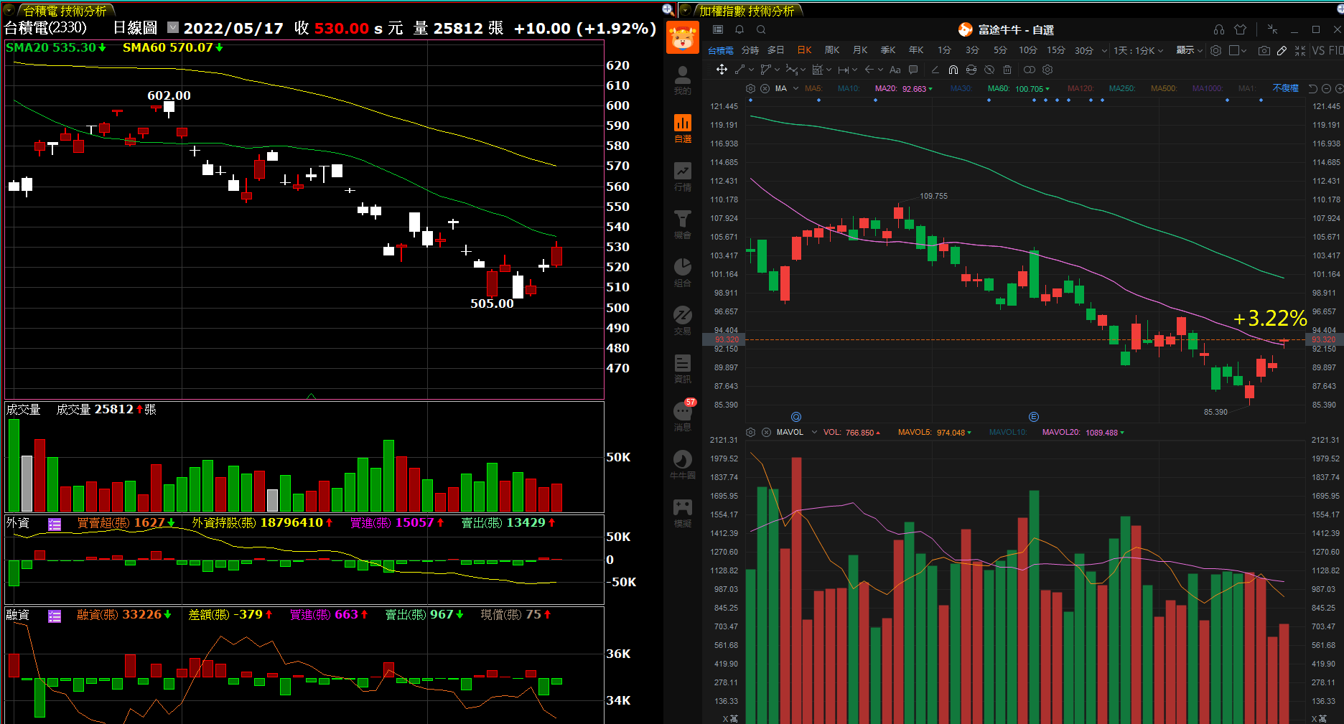Toggle MA60 moving average line
Viewport: 1344px width, 724px height.
1018,89
